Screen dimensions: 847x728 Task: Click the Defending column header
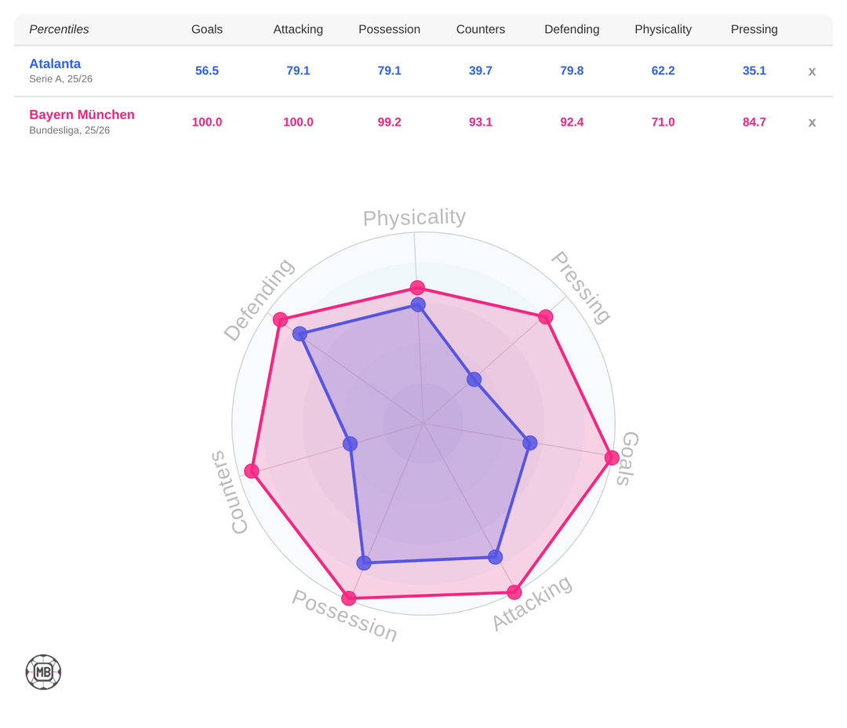[x=572, y=29]
